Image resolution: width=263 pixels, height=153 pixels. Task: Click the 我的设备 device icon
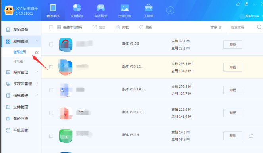(8, 30)
